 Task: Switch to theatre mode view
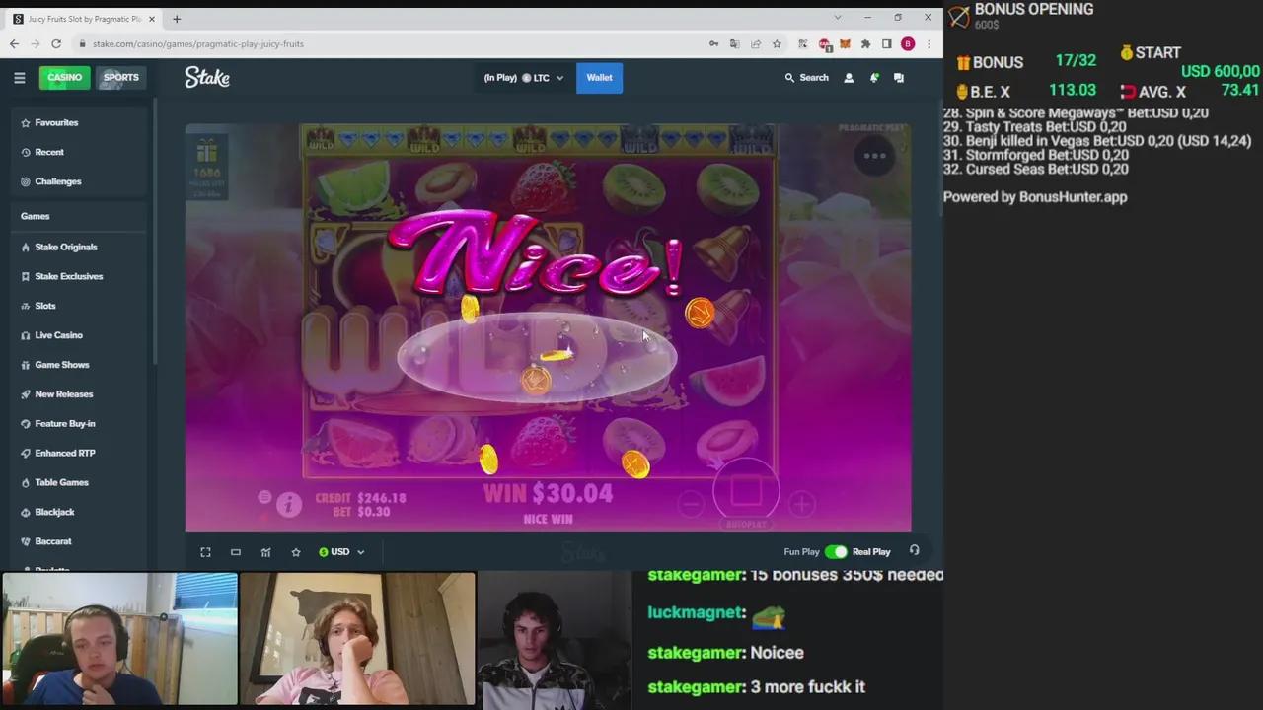click(236, 552)
